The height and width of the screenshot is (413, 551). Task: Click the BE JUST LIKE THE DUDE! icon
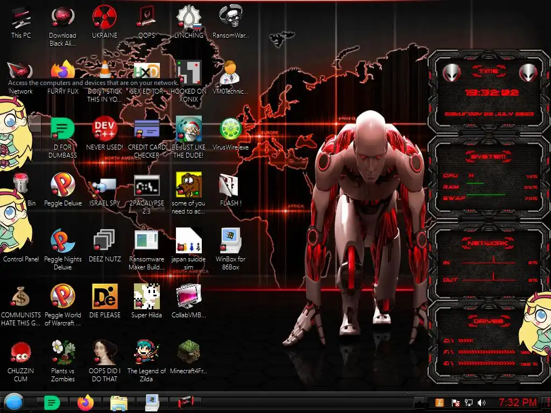pyautogui.click(x=189, y=138)
